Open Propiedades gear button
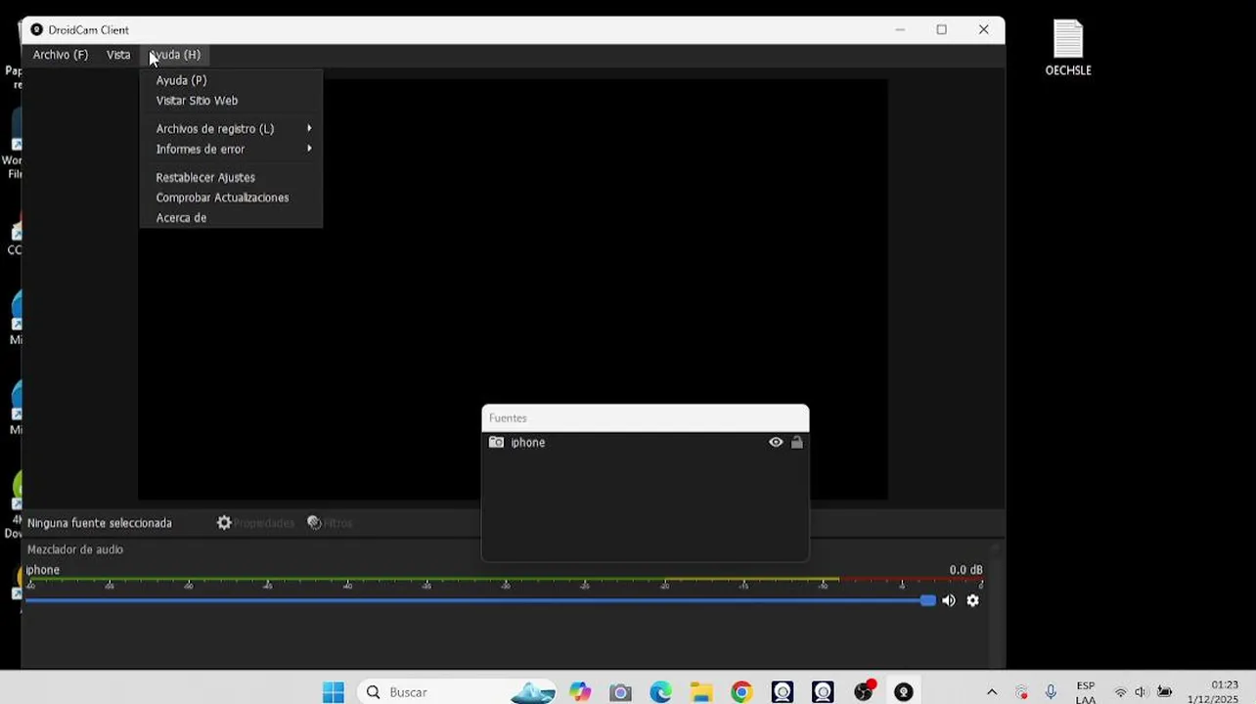 [255, 523]
